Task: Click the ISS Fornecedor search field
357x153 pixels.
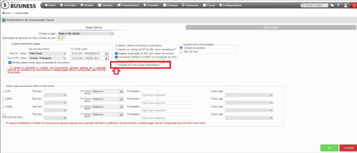Action: point(168,95)
